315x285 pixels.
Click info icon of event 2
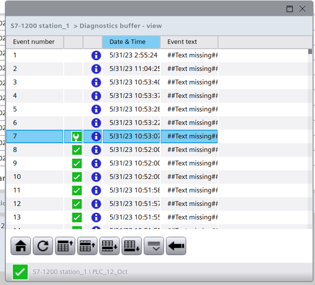point(96,69)
